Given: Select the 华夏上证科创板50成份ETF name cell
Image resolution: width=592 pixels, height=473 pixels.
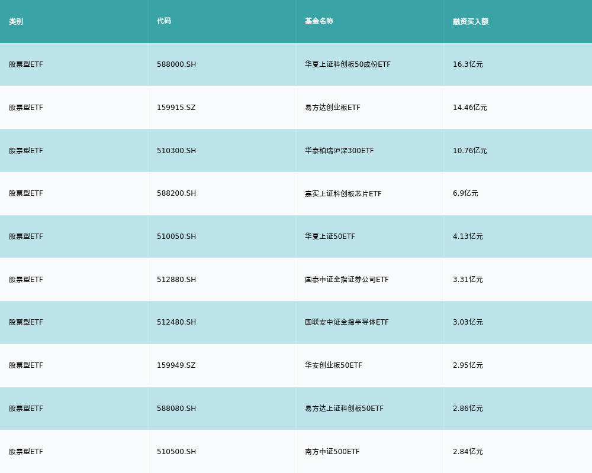Looking at the screenshot, I should pyautogui.click(x=348, y=64).
